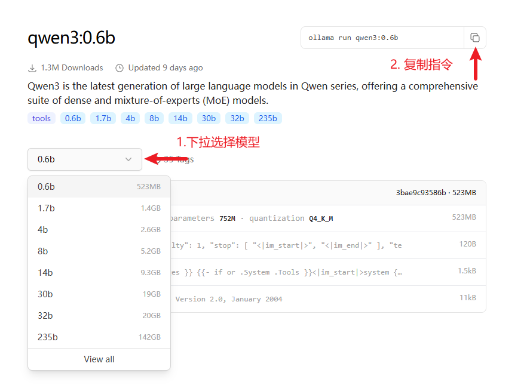Click the copy command icon
The height and width of the screenshot is (388, 530).
(x=475, y=38)
